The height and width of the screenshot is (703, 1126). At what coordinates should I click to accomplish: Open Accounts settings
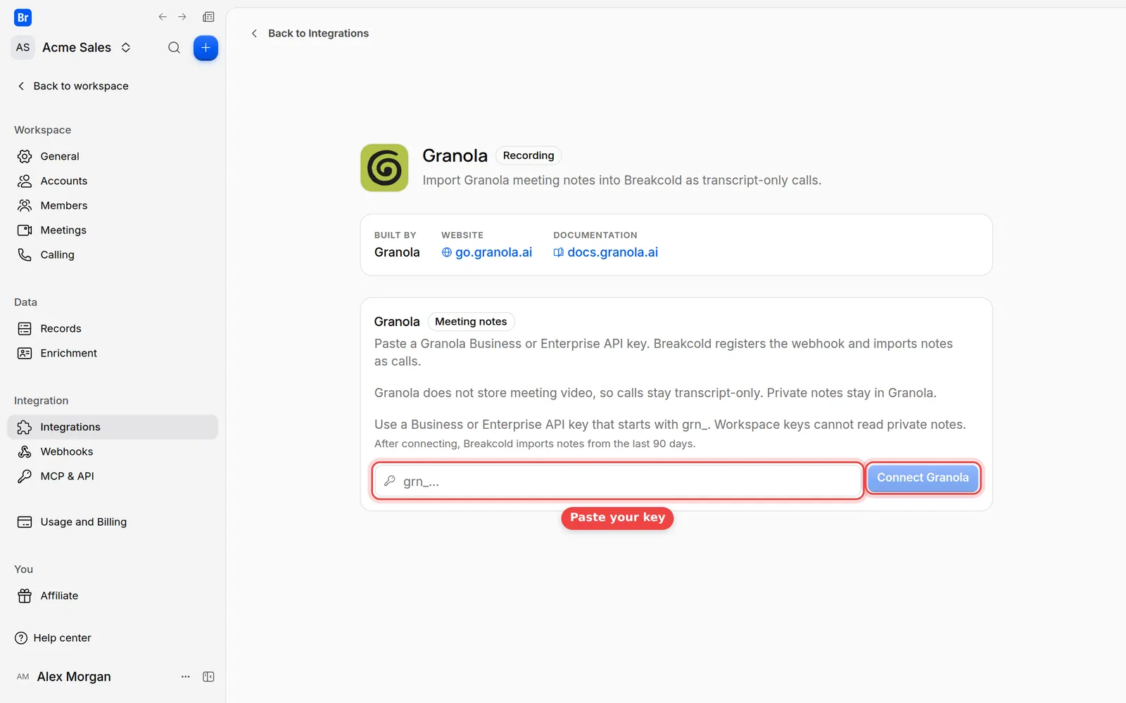113,181
